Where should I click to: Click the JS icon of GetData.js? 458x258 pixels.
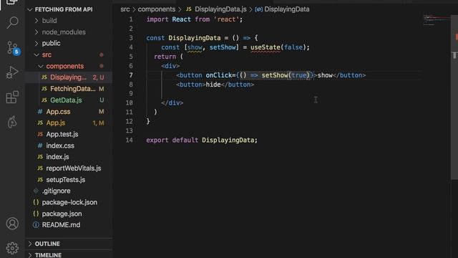pyautogui.click(x=44, y=100)
